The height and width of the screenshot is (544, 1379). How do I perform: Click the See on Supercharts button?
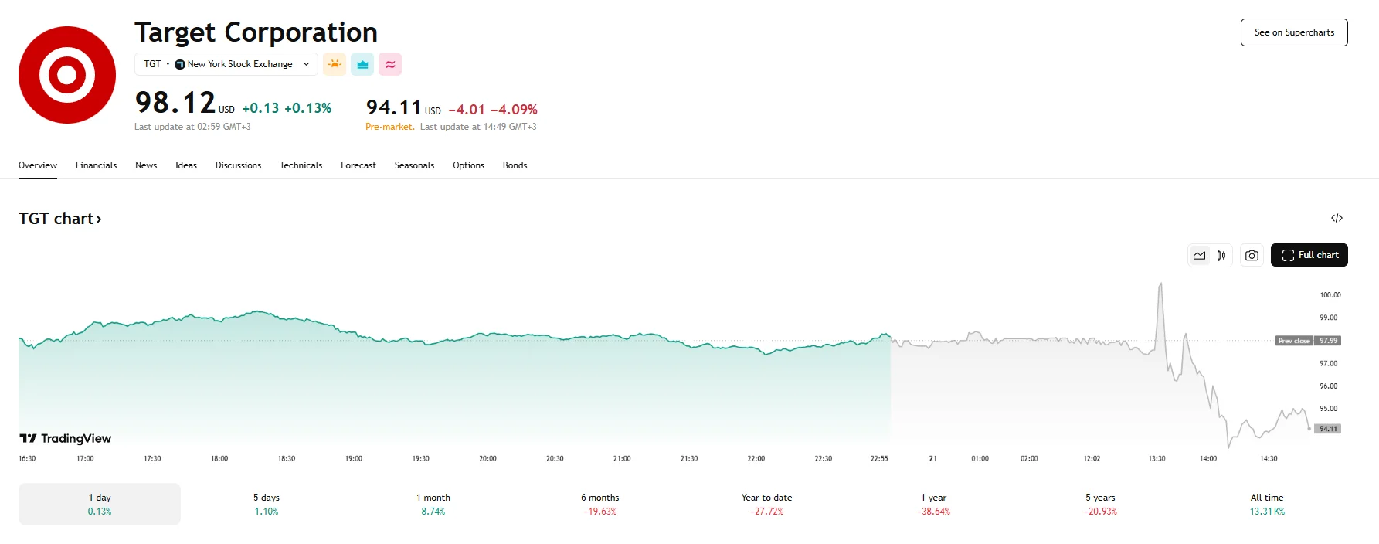[1293, 32]
